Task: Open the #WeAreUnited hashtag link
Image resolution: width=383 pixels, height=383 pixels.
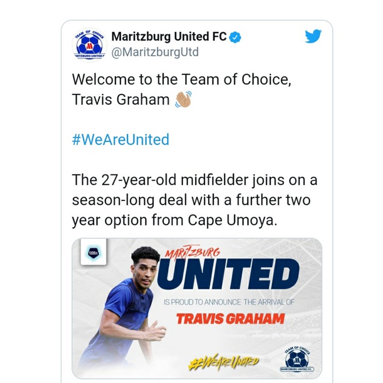Action: click(x=120, y=139)
